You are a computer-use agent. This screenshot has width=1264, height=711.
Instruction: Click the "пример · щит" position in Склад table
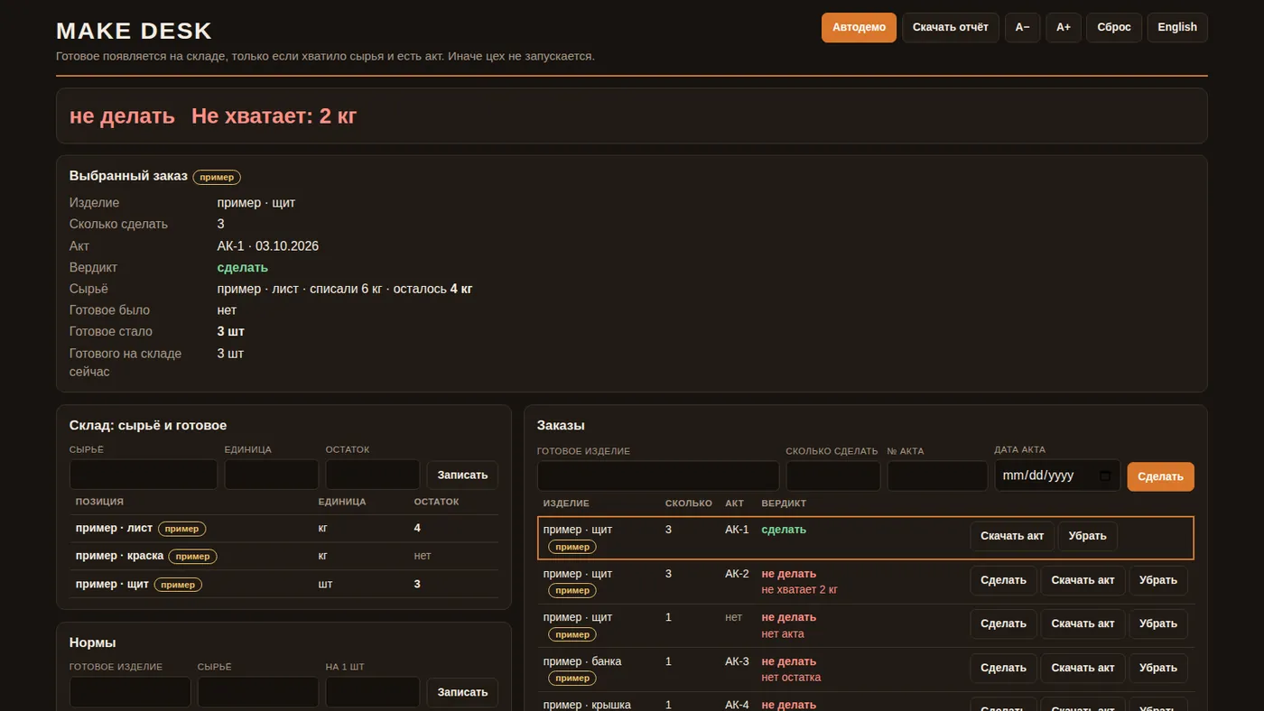(112, 584)
